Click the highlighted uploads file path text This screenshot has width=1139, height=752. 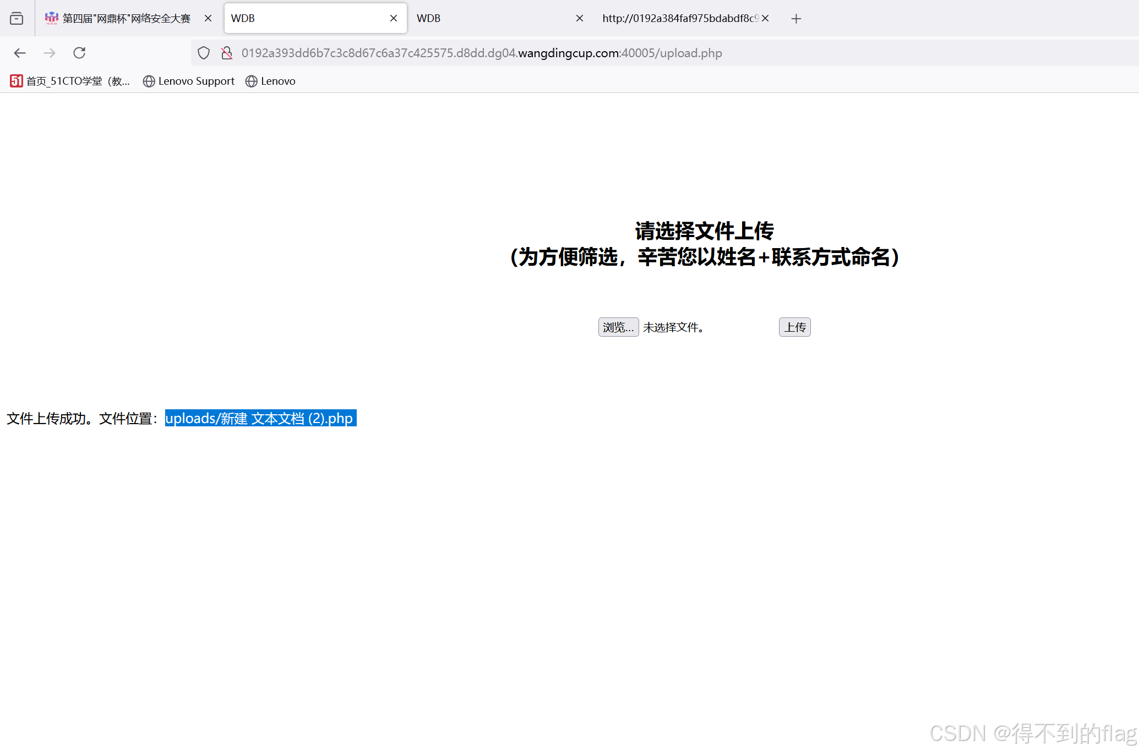coord(260,418)
